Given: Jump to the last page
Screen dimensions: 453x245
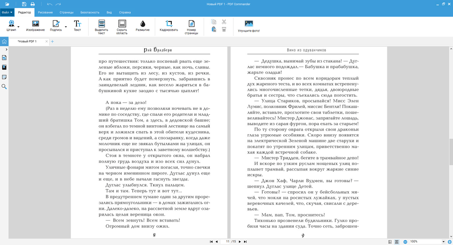Looking at the screenshot, I should pos(245,242).
